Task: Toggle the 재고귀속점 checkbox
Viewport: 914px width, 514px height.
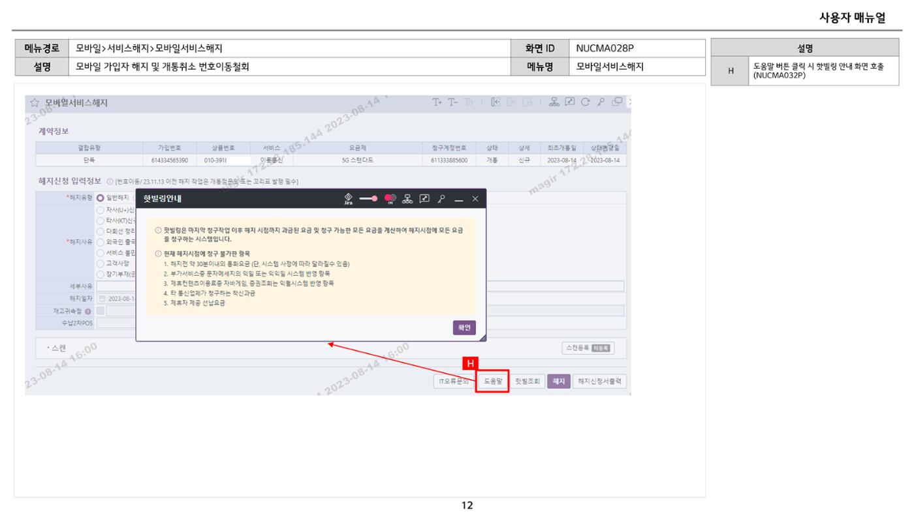Action: point(101,311)
